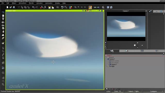The width and height of the screenshot is (165, 93).
Task: Load an atmosphere with cloud icon
Action: click(53, 7)
